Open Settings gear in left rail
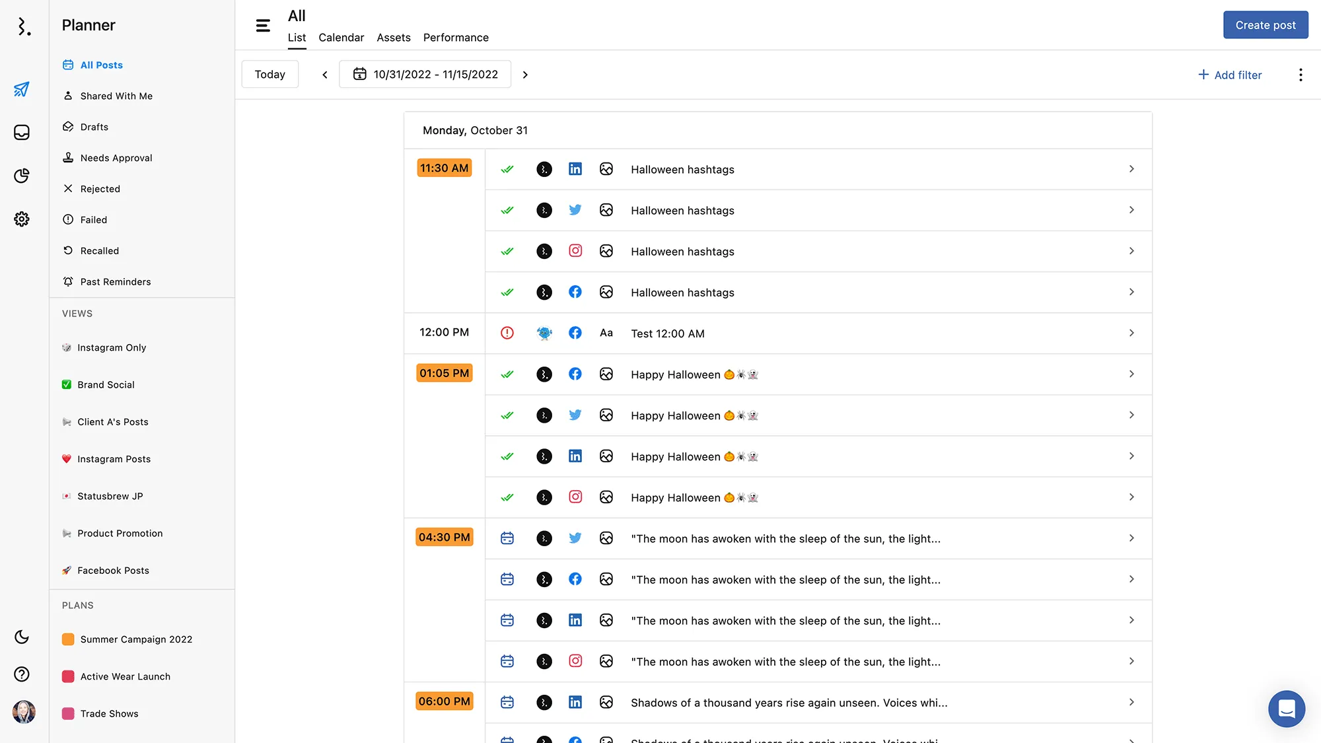 pyautogui.click(x=22, y=219)
